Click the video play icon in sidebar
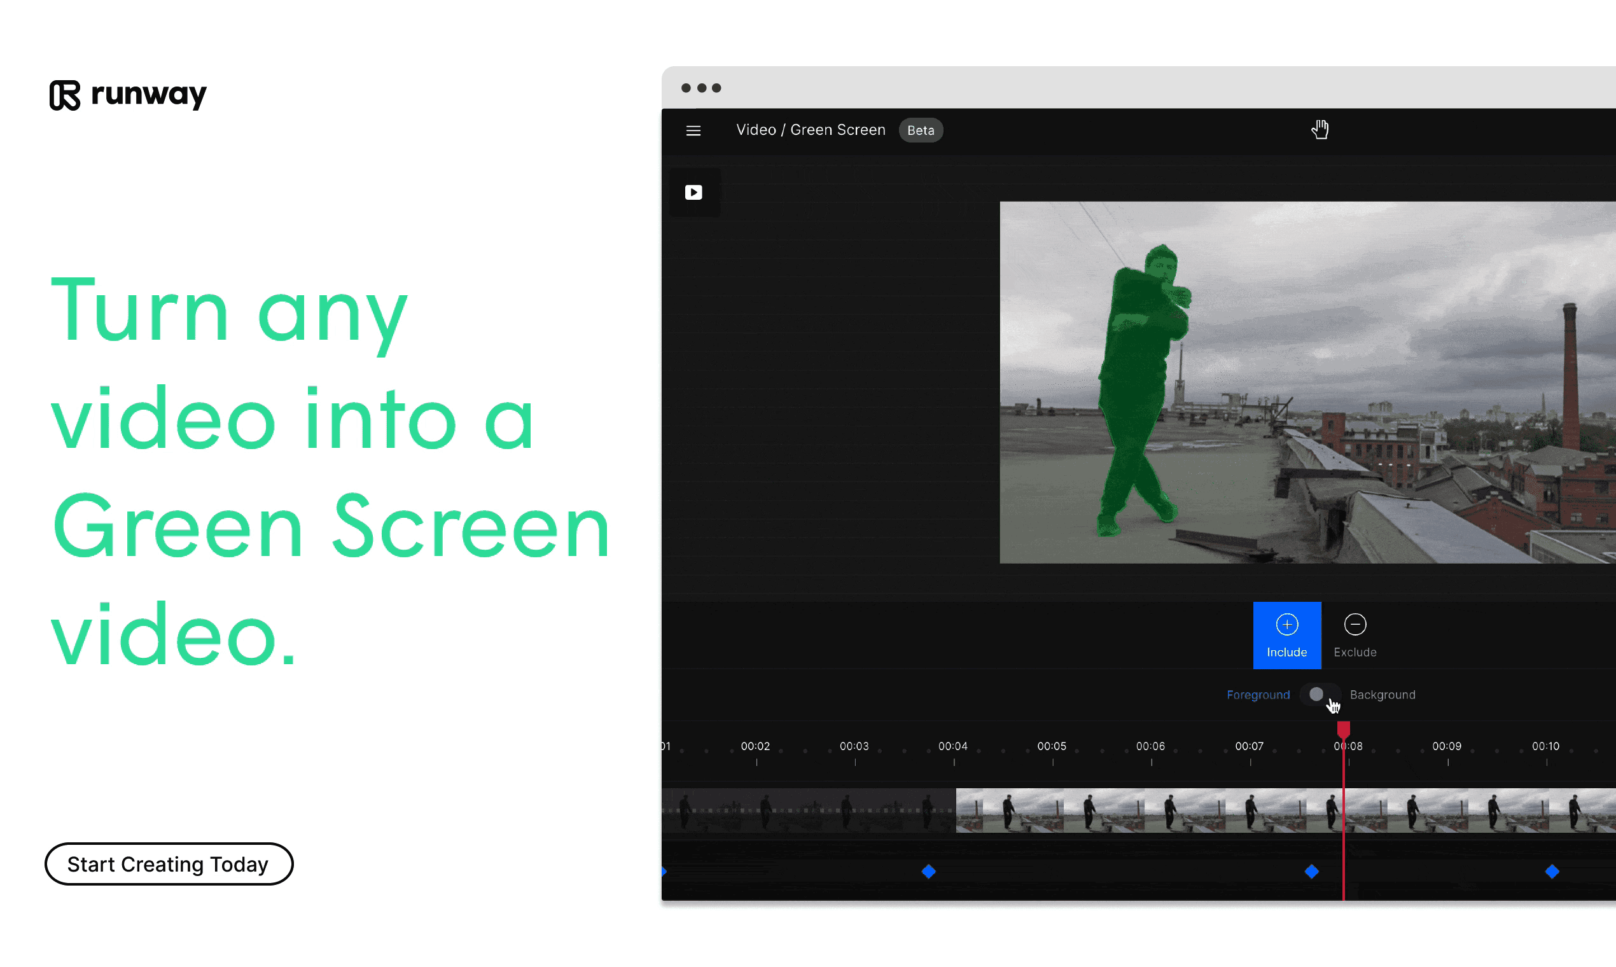Image resolution: width=1616 pixels, height=967 pixels. (693, 192)
